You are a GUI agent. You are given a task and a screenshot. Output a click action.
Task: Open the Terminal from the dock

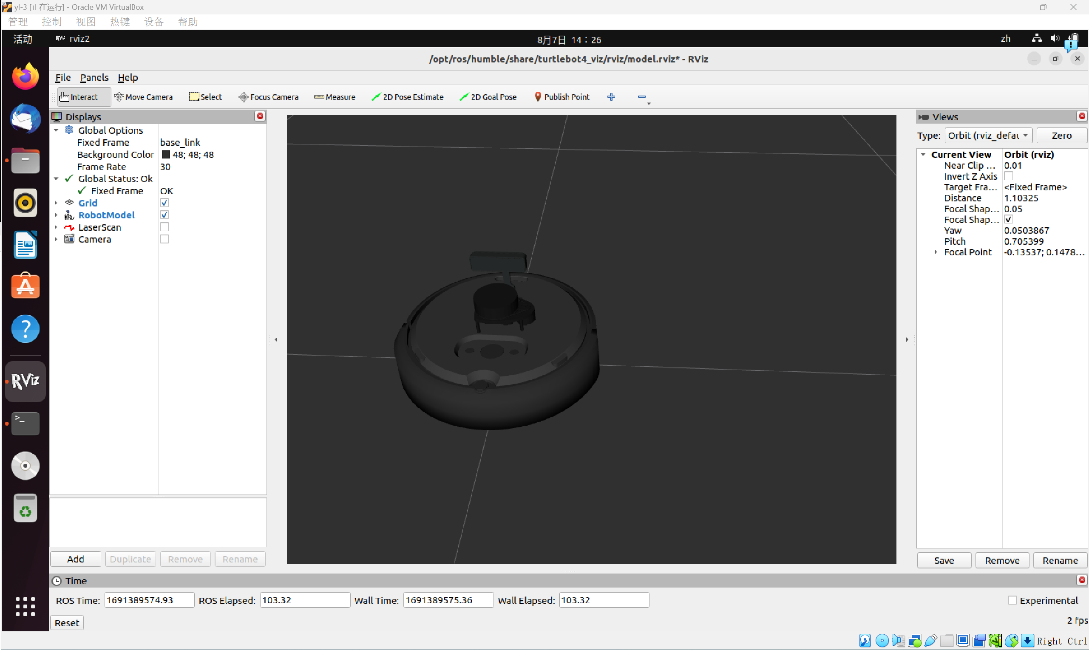25,423
